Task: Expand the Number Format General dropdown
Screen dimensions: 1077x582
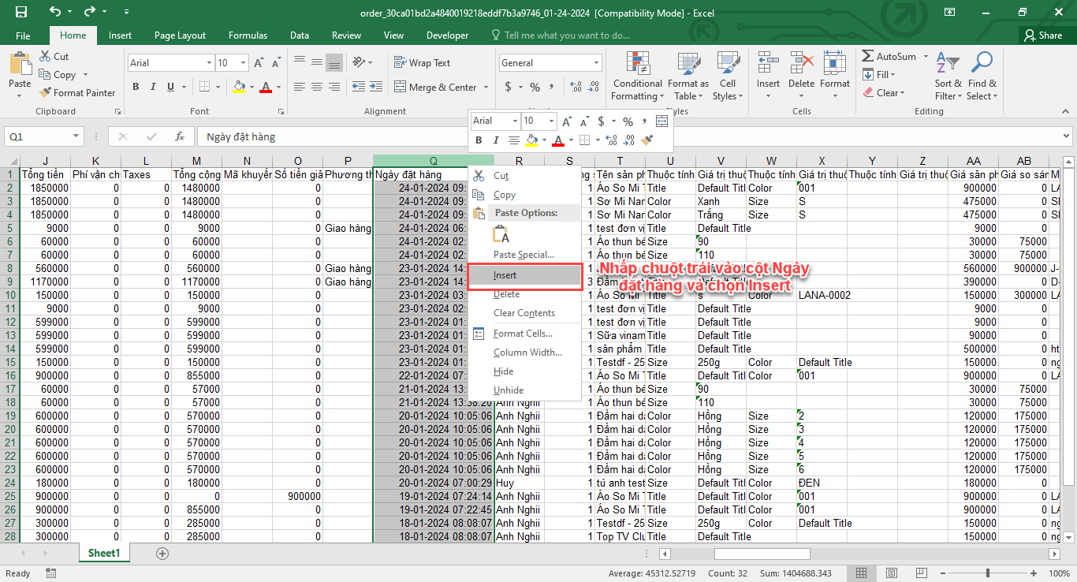Action: (596, 63)
